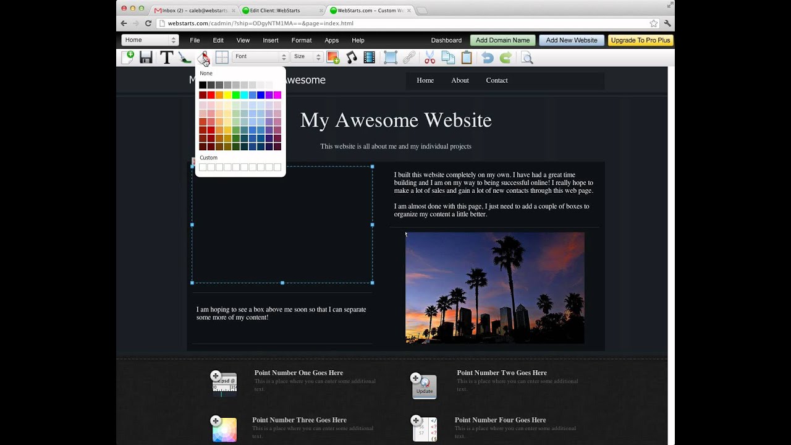Redo with the green arrow icon

505,57
